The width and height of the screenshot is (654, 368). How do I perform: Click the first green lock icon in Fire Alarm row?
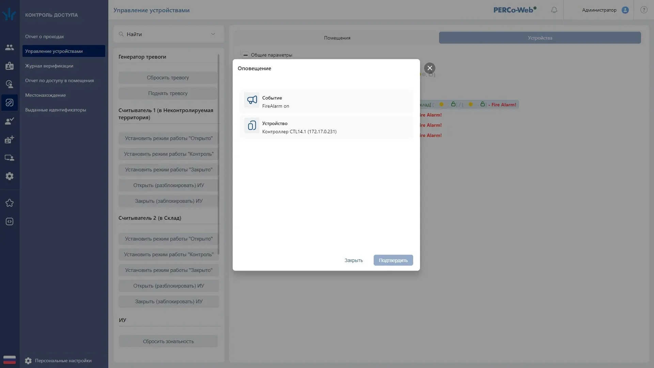pos(453,104)
